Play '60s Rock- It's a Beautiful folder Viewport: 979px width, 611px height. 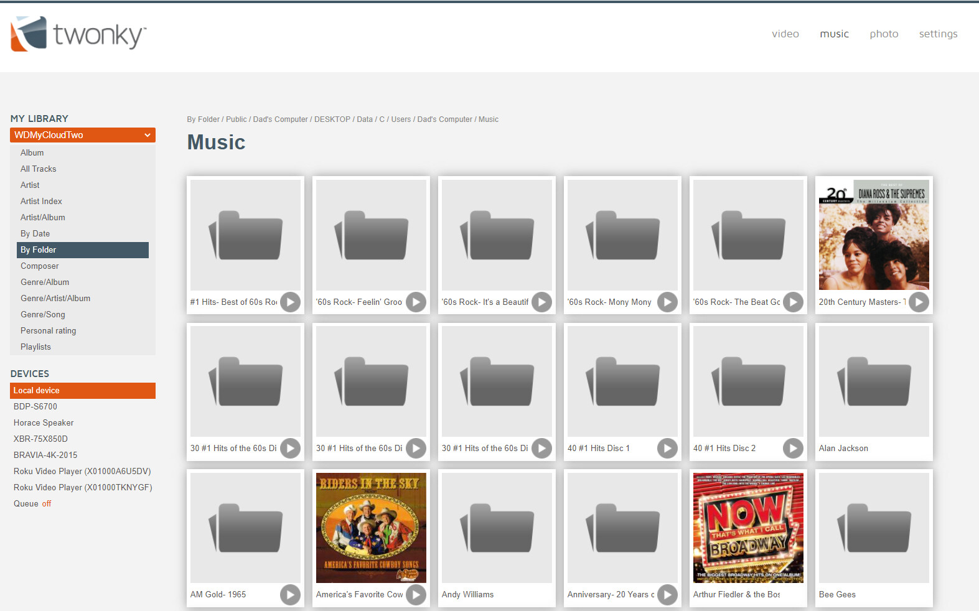[x=541, y=302]
